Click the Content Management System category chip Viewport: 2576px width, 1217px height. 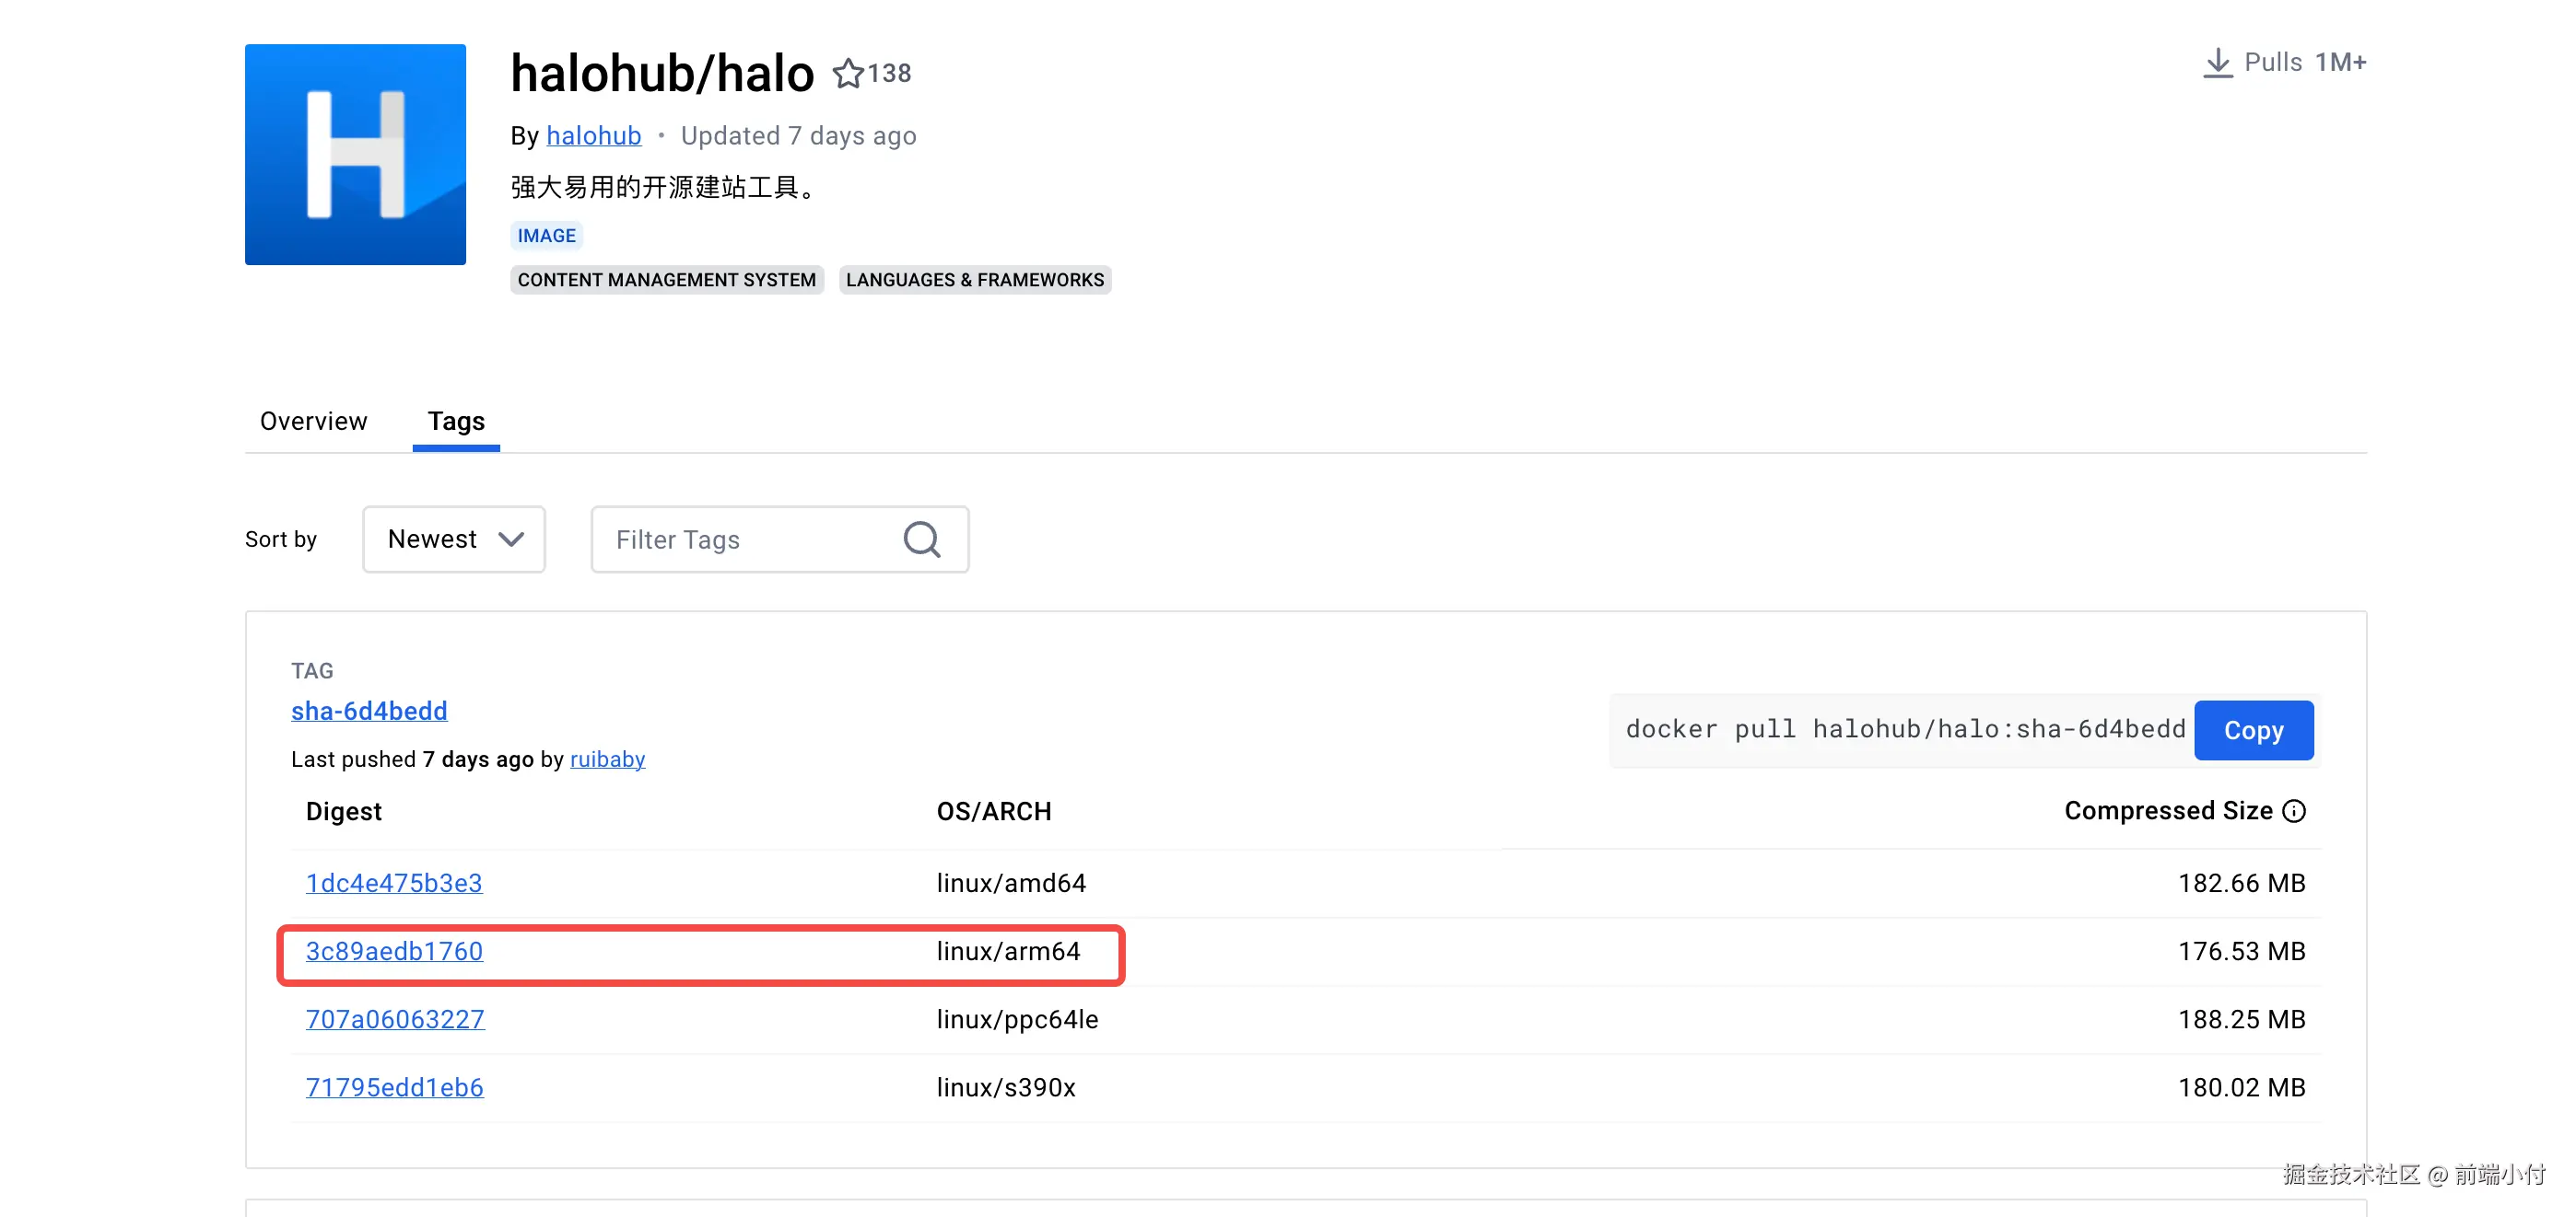[x=666, y=280]
